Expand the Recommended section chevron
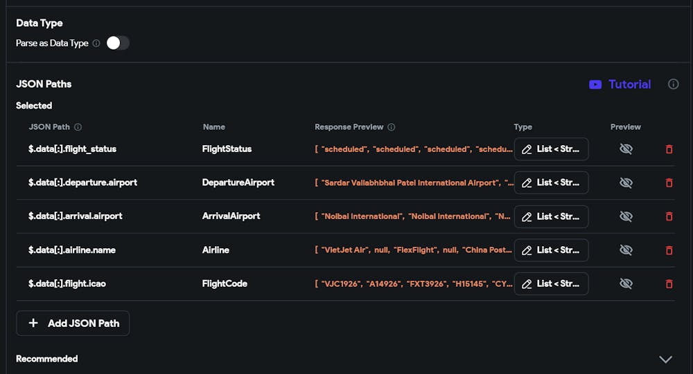This screenshot has width=693, height=374. click(x=665, y=359)
